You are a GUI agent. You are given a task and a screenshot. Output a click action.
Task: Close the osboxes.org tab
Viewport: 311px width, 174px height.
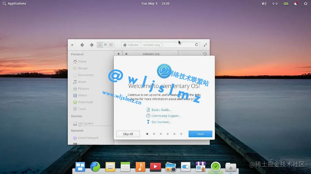point(126,54)
